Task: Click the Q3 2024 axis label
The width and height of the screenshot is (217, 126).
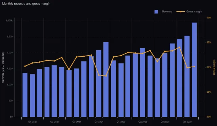Action: click(77, 122)
